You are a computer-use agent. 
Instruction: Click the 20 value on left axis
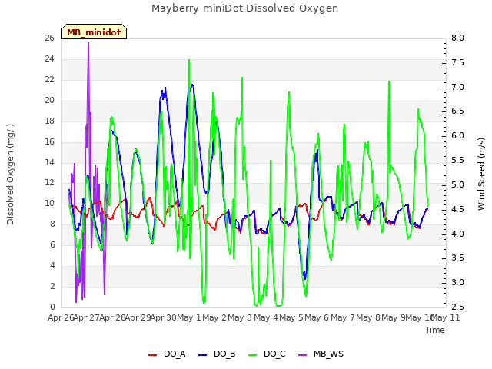[49, 100]
